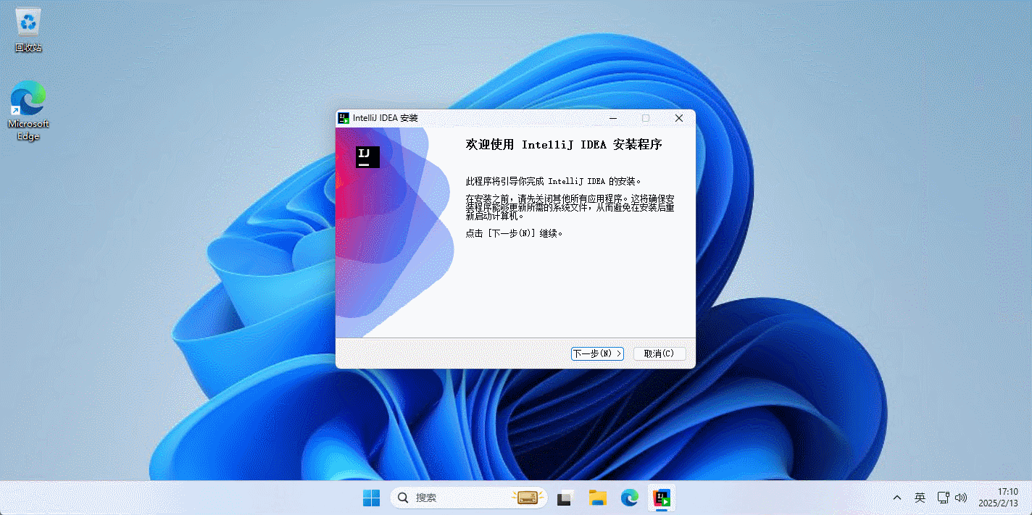The height and width of the screenshot is (515, 1032).
Task: Open the volume speaker tray icon
Action: pyautogui.click(x=962, y=498)
